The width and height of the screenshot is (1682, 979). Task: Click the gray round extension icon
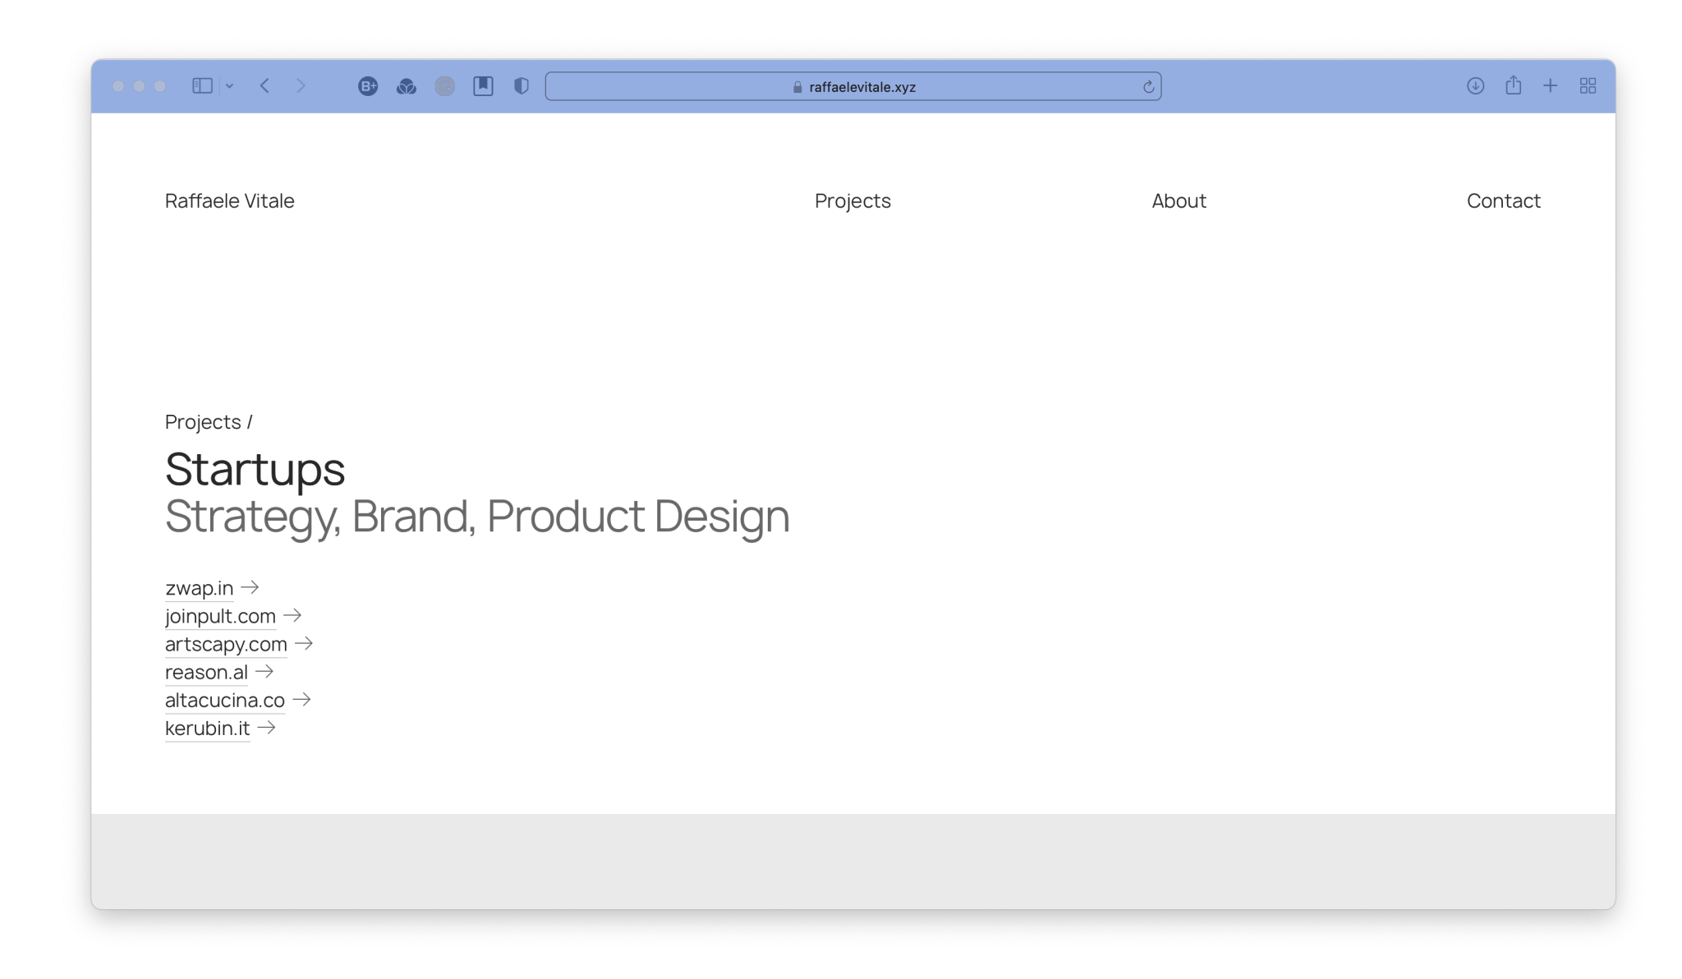pos(445,86)
